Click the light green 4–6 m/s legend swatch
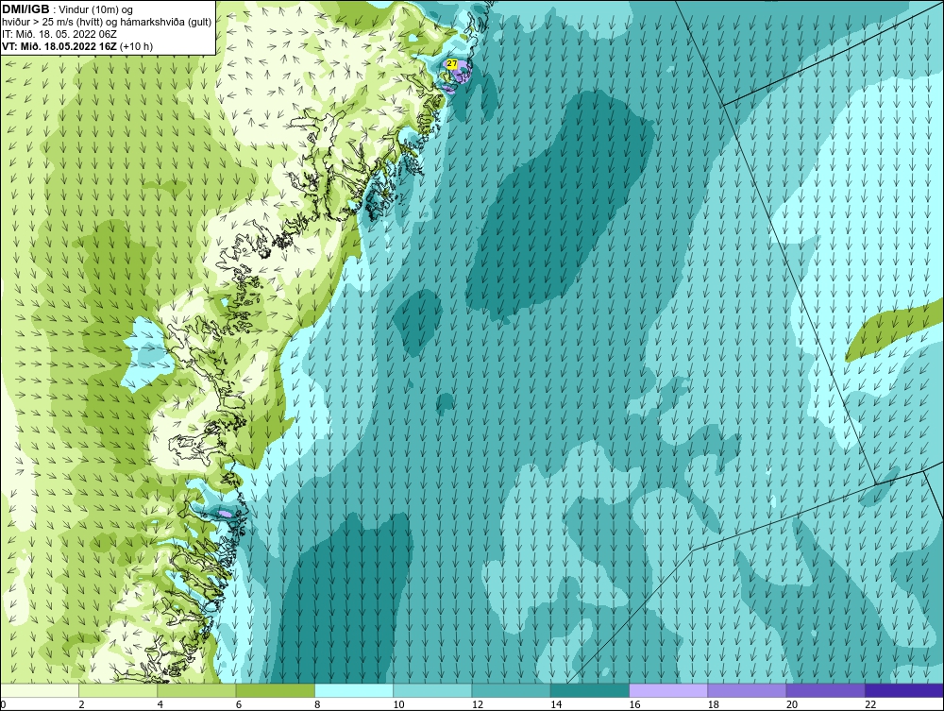Image resolution: width=944 pixels, height=711 pixels. click(x=197, y=690)
